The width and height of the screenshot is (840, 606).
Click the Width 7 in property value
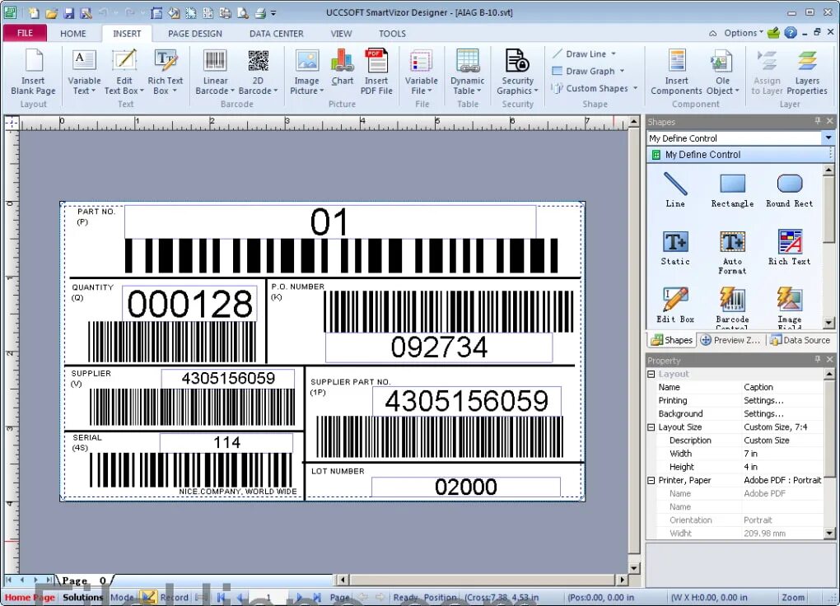coord(750,454)
